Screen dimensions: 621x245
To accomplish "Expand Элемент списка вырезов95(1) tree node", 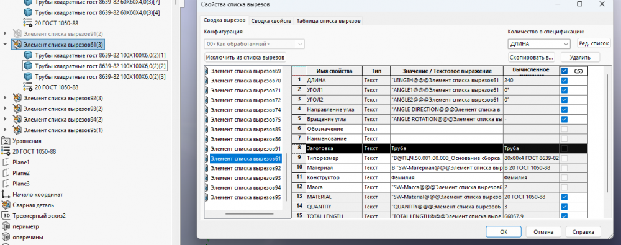I will 5,130.
